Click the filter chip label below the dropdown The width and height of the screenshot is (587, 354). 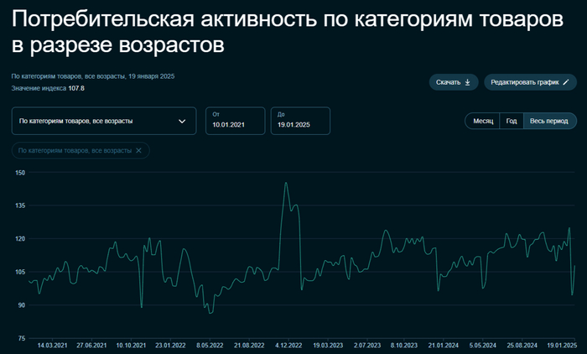[x=75, y=150]
